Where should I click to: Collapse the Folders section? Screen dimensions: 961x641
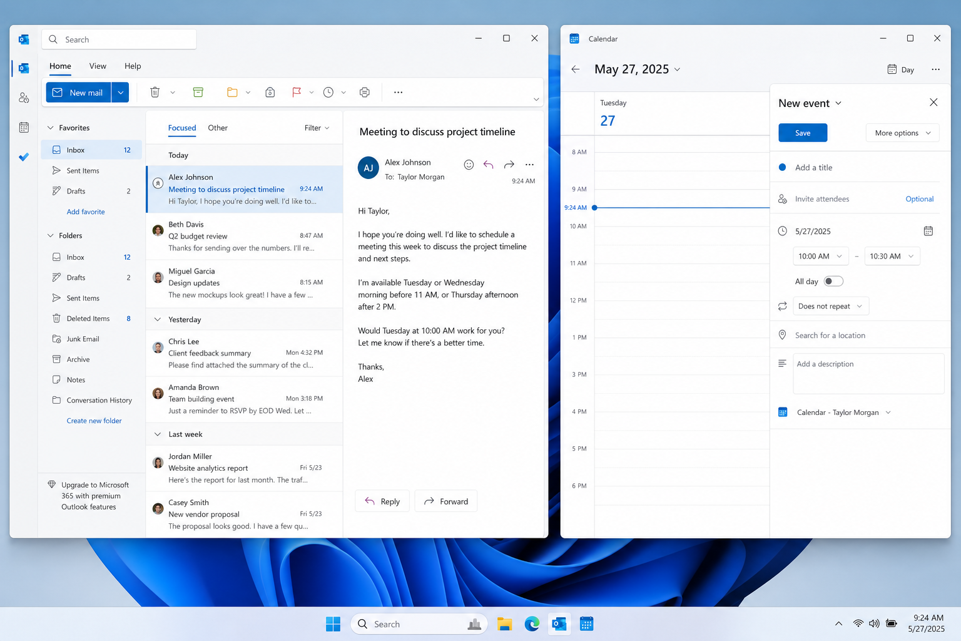[51, 235]
